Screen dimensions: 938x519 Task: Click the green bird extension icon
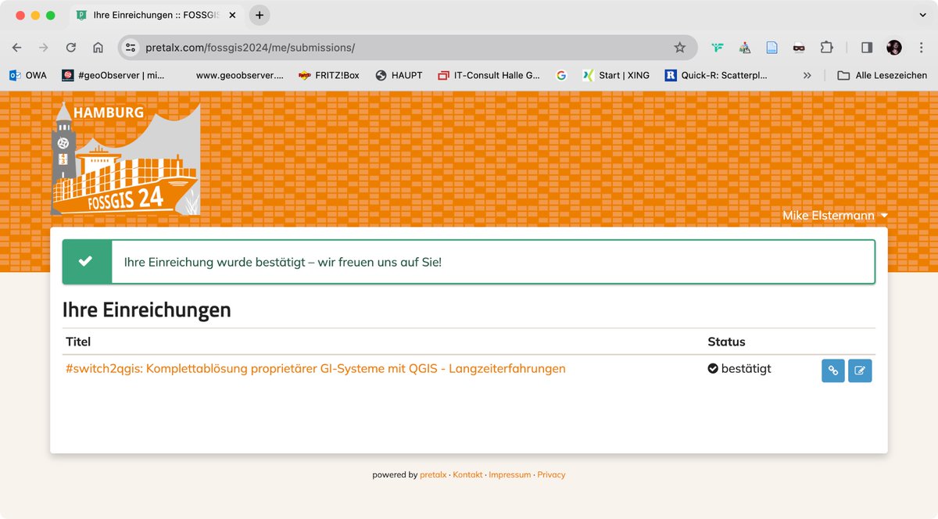(718, 48)
